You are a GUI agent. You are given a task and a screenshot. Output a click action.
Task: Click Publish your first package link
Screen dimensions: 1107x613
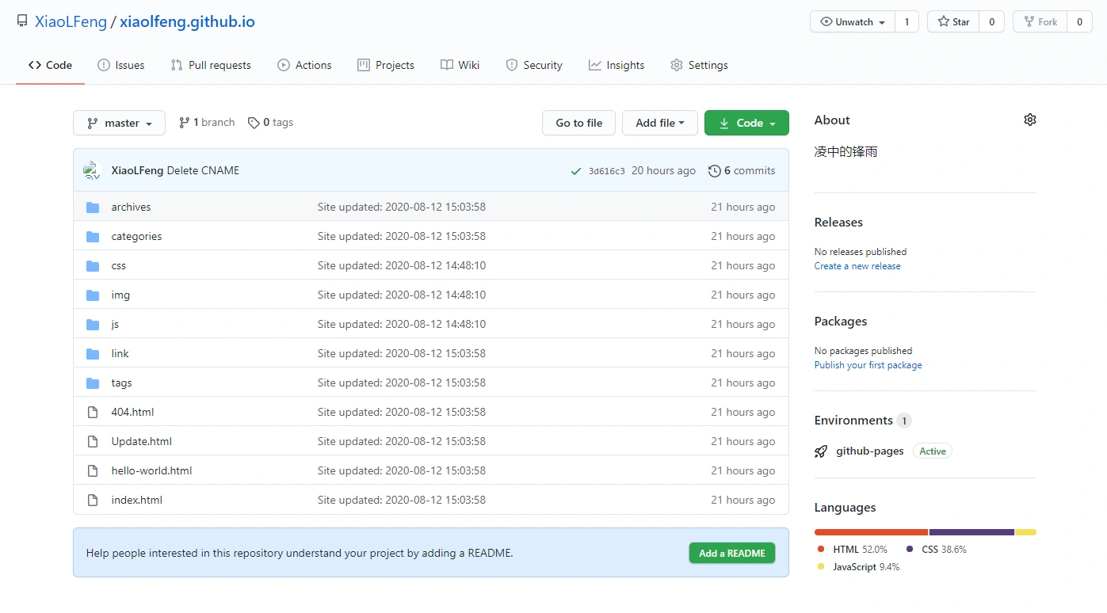(868, 365)
